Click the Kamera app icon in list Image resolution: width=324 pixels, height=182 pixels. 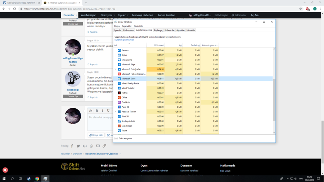[x=119, y=50]
